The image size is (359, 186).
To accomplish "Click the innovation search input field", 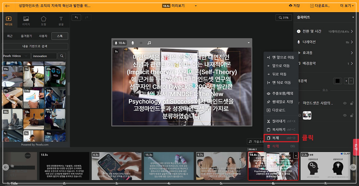I will pos(44,56).
